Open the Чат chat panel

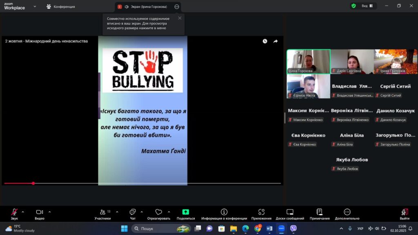tap(132, 212)
